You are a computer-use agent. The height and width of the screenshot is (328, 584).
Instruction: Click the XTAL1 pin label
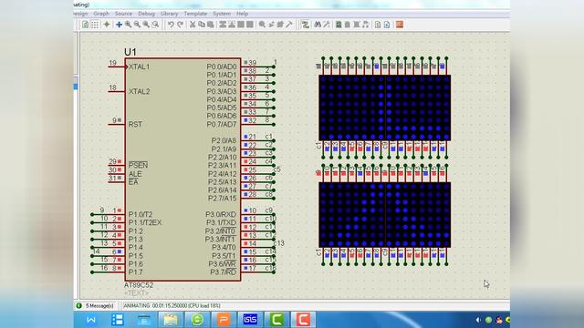coord(139,67)
